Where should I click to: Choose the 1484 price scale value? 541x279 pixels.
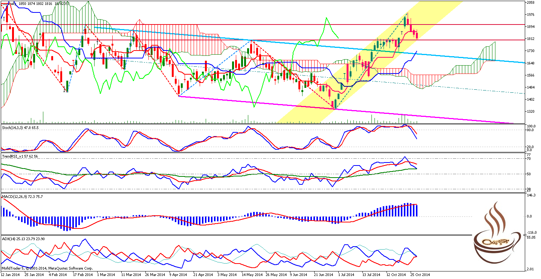(530, 87)
